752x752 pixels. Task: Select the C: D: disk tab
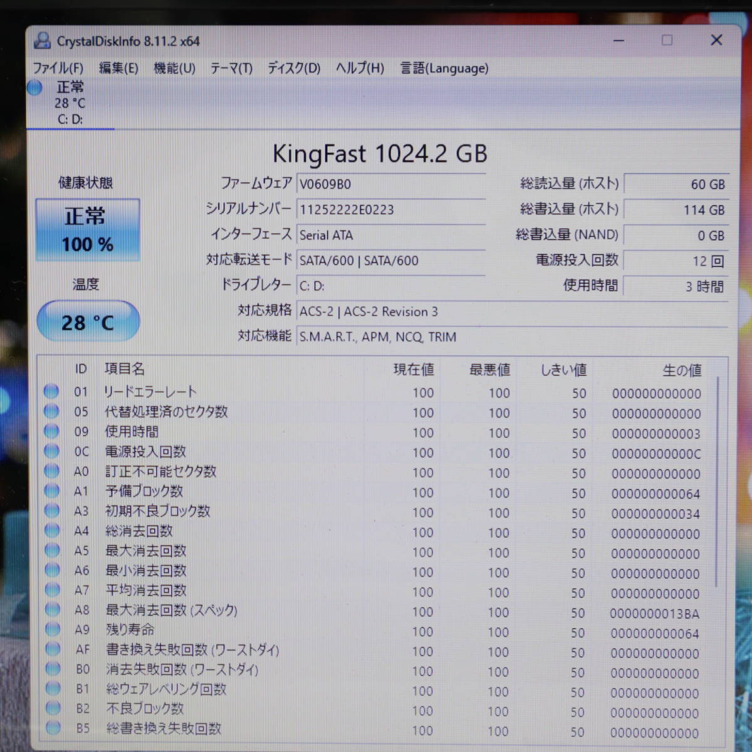[70, 103]
